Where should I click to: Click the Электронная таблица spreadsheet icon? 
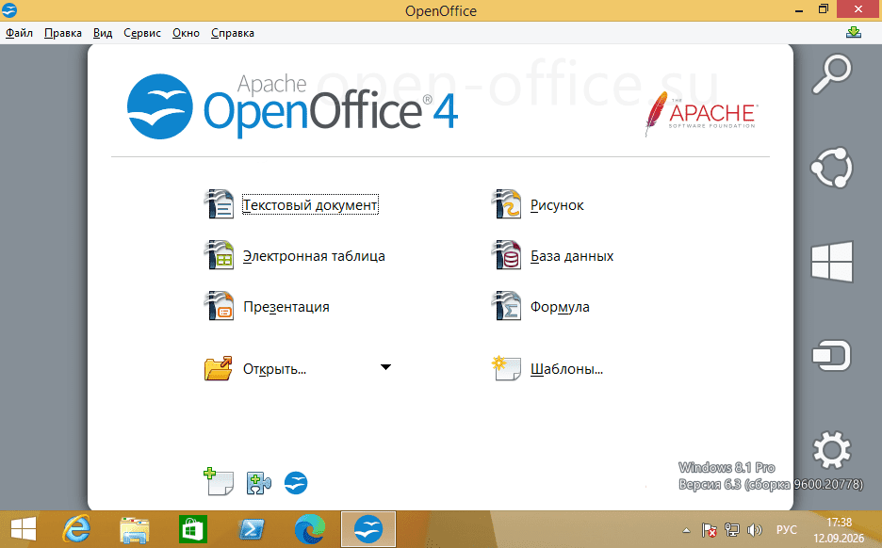(219, 255)
